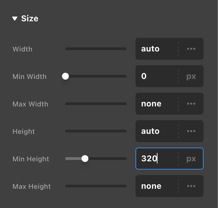Click the Min Width value field
Viewport: 218px width, 208px height.
(156, 76)
